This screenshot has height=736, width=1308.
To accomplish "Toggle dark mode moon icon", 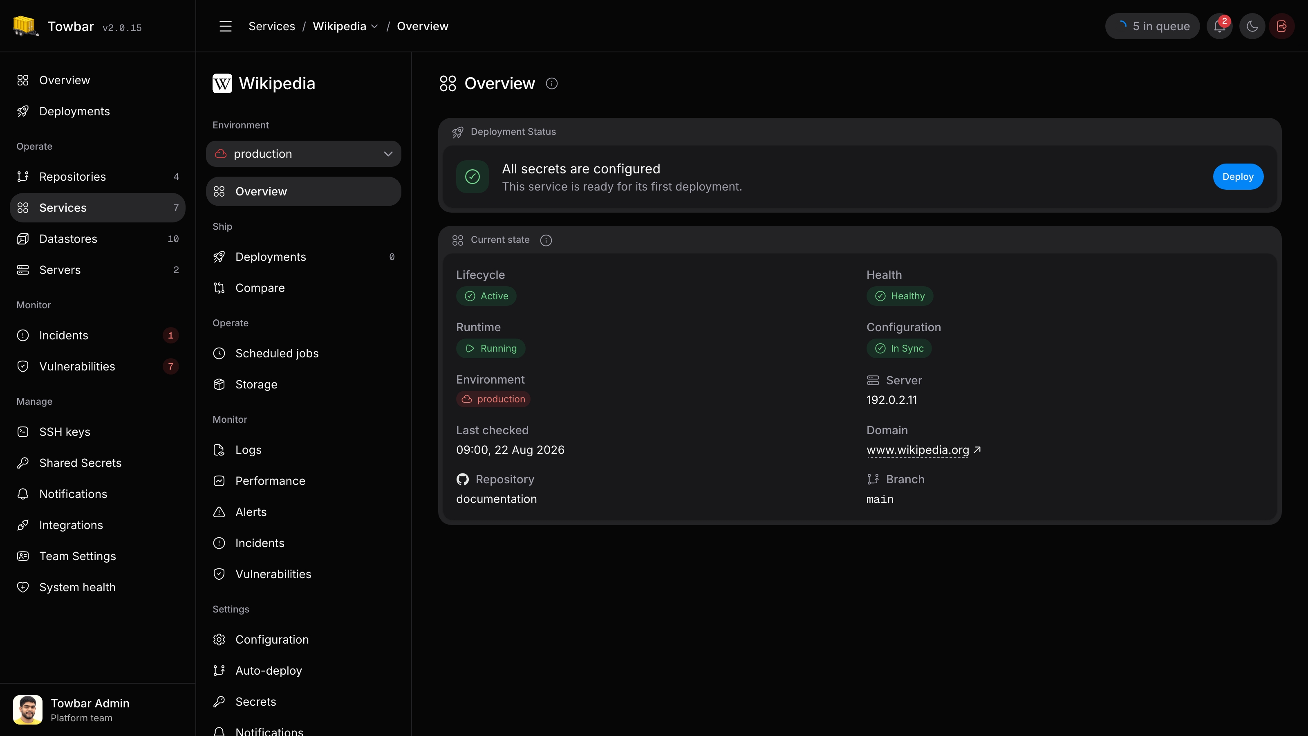I will click(1252, 27).
